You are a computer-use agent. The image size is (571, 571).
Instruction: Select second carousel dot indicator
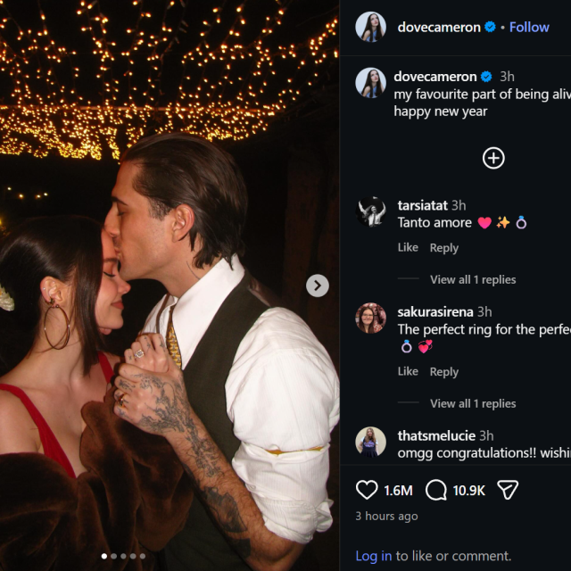click(113, 556)
